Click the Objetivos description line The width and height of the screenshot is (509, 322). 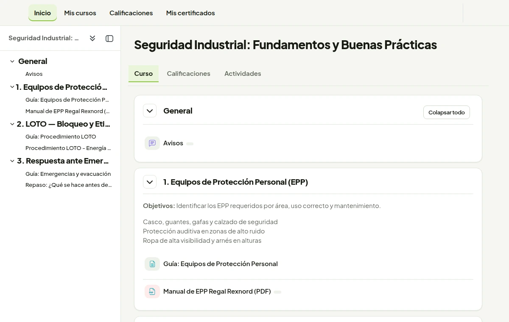[262, 206]
